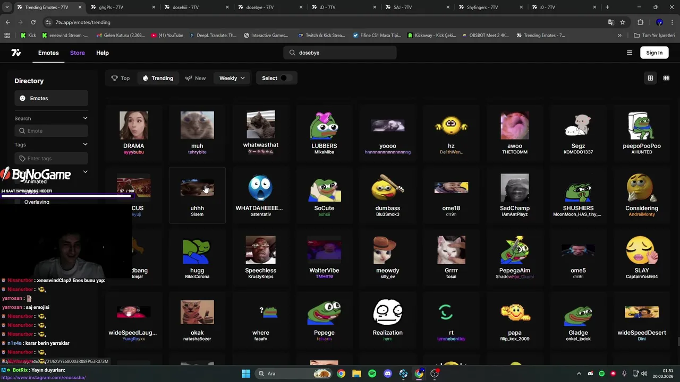This screenshot has width=680, height=382.
Task: Expand the bookmarks overflow chevron
Action: 619,35
